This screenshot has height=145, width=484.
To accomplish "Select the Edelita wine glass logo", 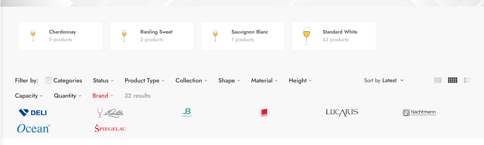I will pyautogui.click(x=110, y=113).
